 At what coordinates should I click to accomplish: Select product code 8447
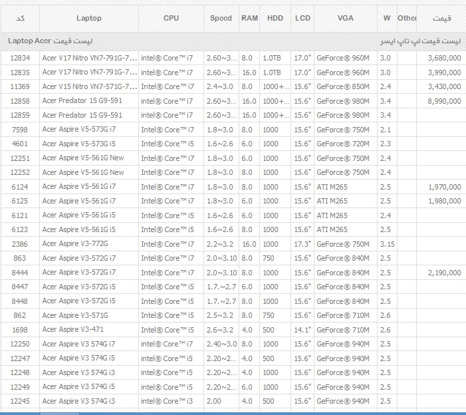pos(20,287)
